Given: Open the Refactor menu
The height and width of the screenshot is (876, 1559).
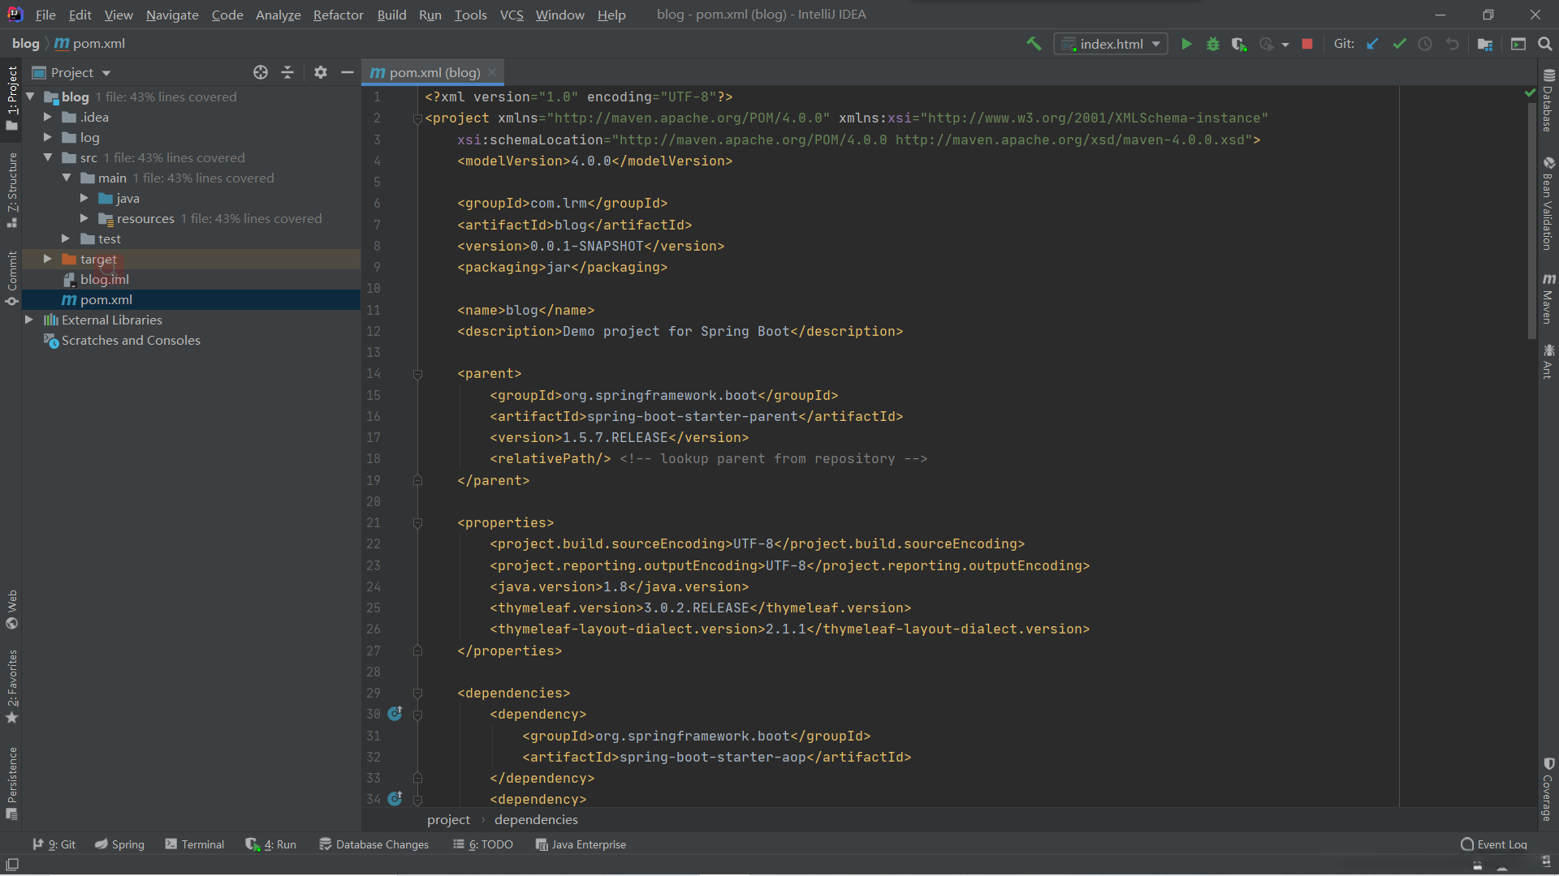Looking at the screenshot, I should point(338,15).
